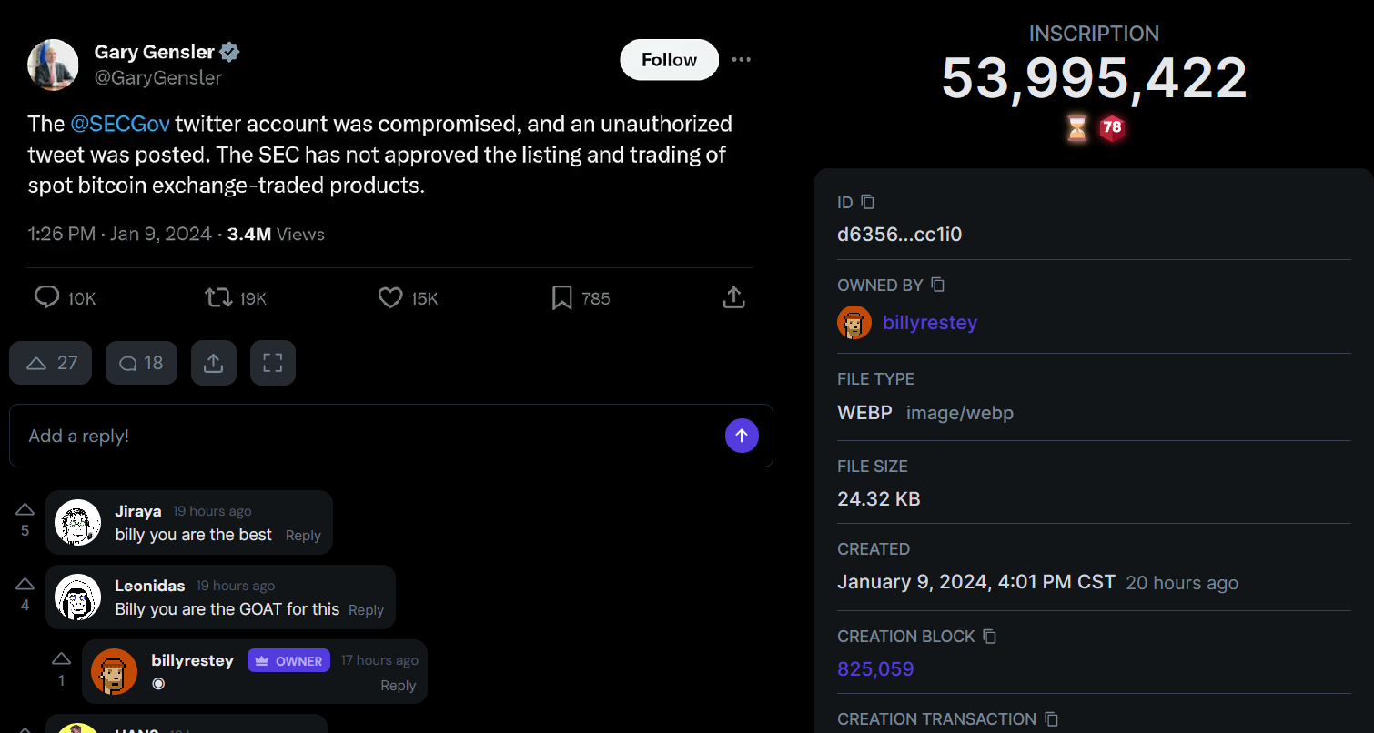
Task: Reply to Jiraya's comment
Action: pyautogui.click(x=303, y=536)
